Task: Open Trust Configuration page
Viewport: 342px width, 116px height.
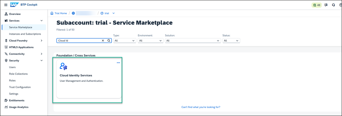Action: tap(20, 87)
